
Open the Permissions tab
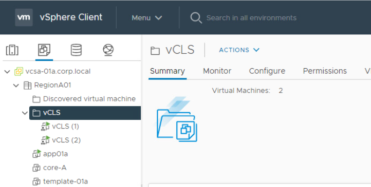(325, 71)
